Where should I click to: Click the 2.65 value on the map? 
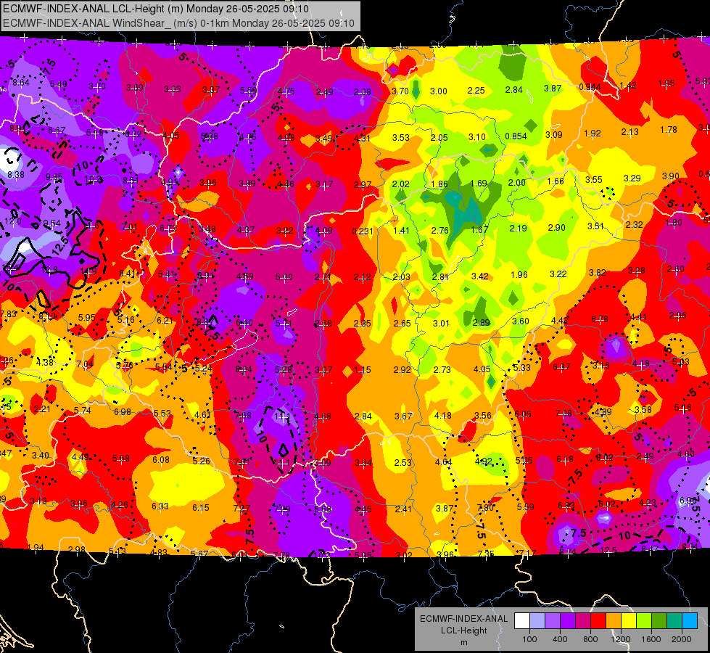(x=402, y=323)
